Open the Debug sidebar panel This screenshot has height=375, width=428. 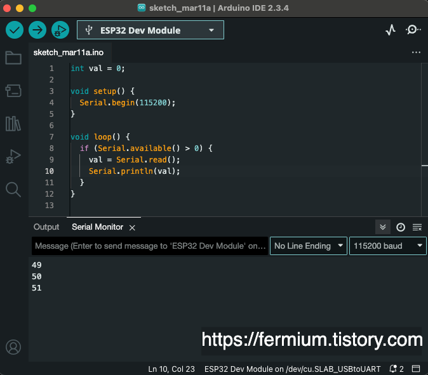click(x=13, y=157)
